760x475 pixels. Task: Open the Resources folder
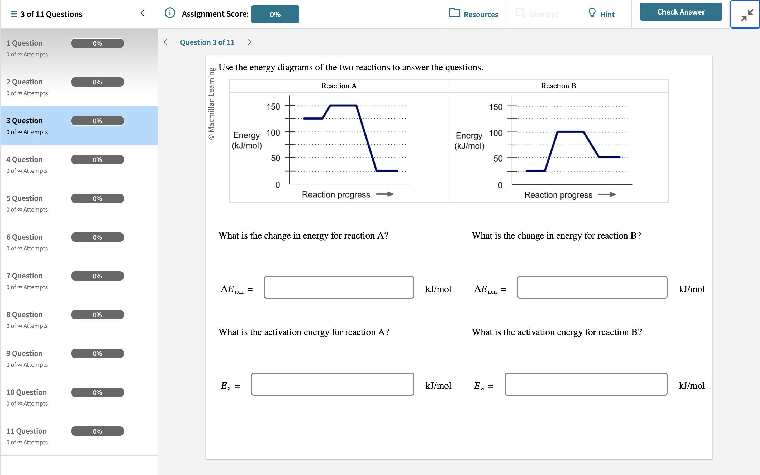[x=474, y=14]
